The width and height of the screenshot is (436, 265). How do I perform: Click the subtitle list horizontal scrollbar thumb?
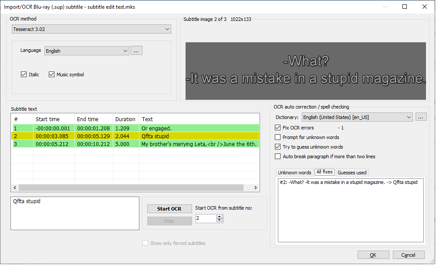coord(131,188)
